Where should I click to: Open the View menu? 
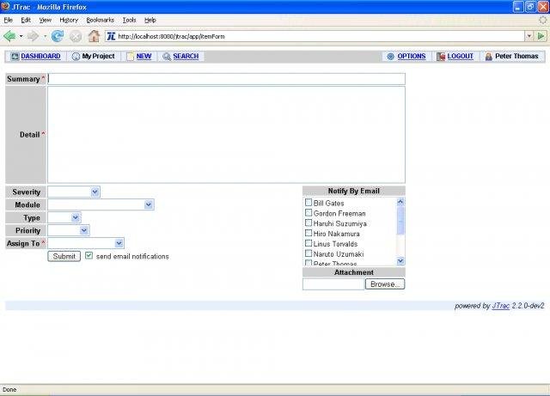click(x=46, y=20)
